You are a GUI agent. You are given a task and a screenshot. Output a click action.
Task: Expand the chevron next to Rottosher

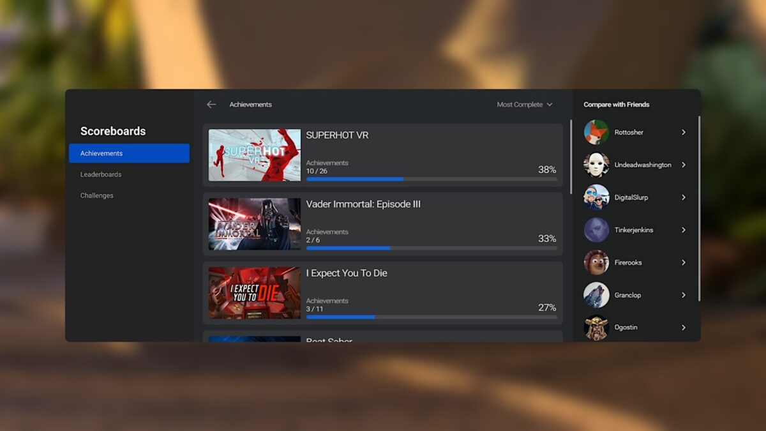tap(684, 132)
